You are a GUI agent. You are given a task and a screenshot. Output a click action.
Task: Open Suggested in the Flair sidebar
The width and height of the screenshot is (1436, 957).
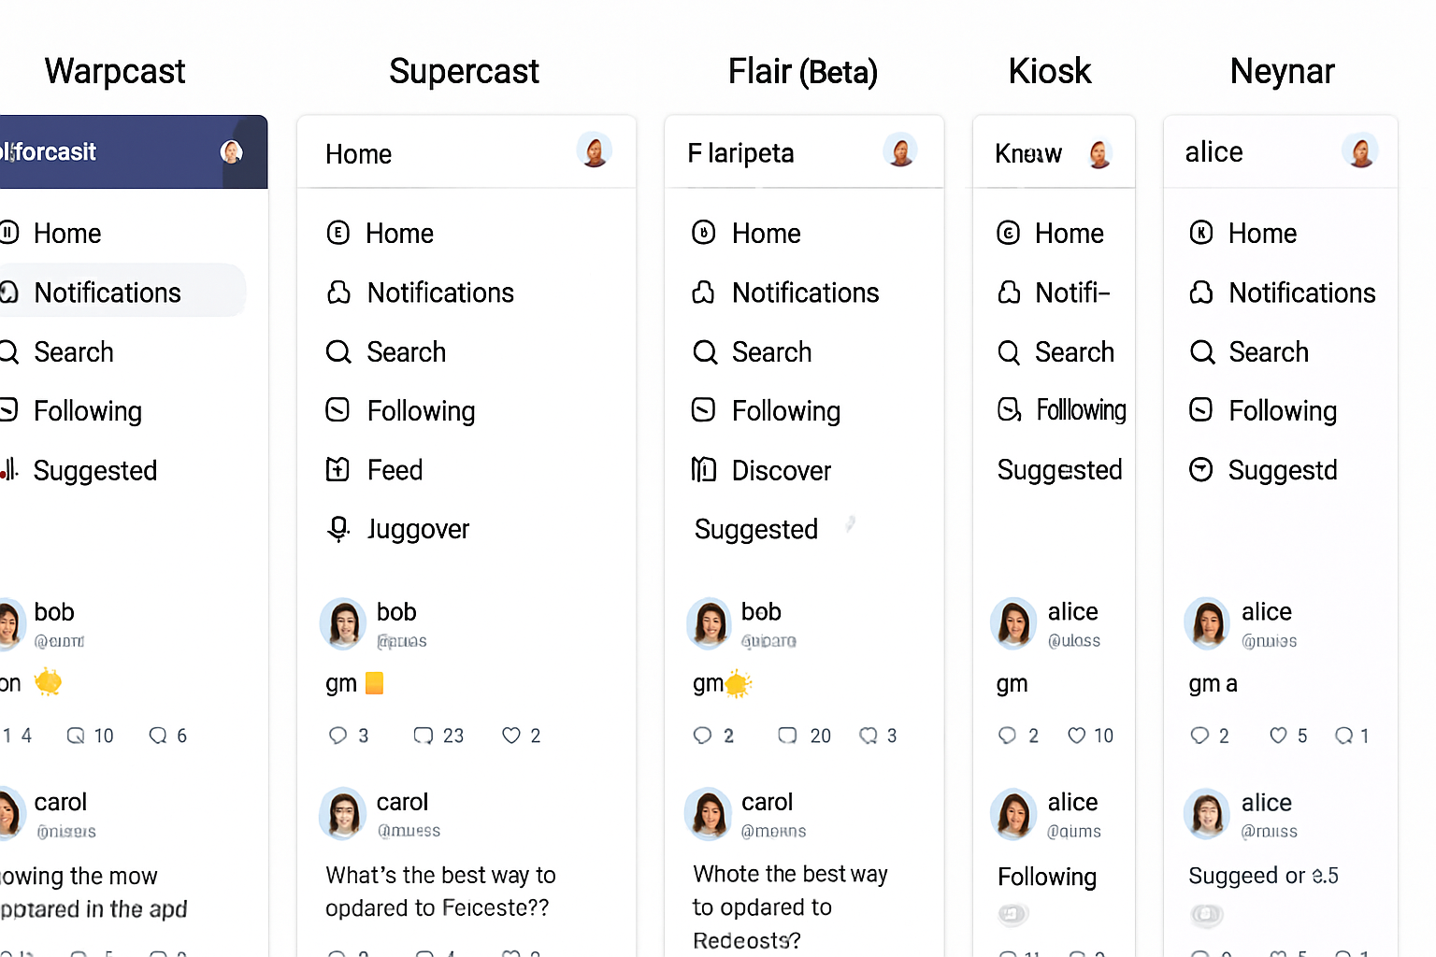[756, 530]
